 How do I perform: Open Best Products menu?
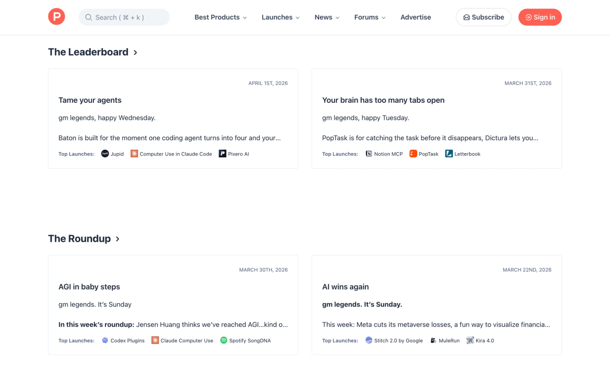(x=221, y=17)
